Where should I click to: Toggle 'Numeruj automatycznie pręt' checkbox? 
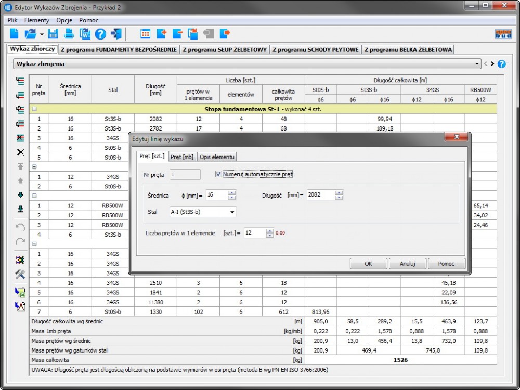coord(219,174)
